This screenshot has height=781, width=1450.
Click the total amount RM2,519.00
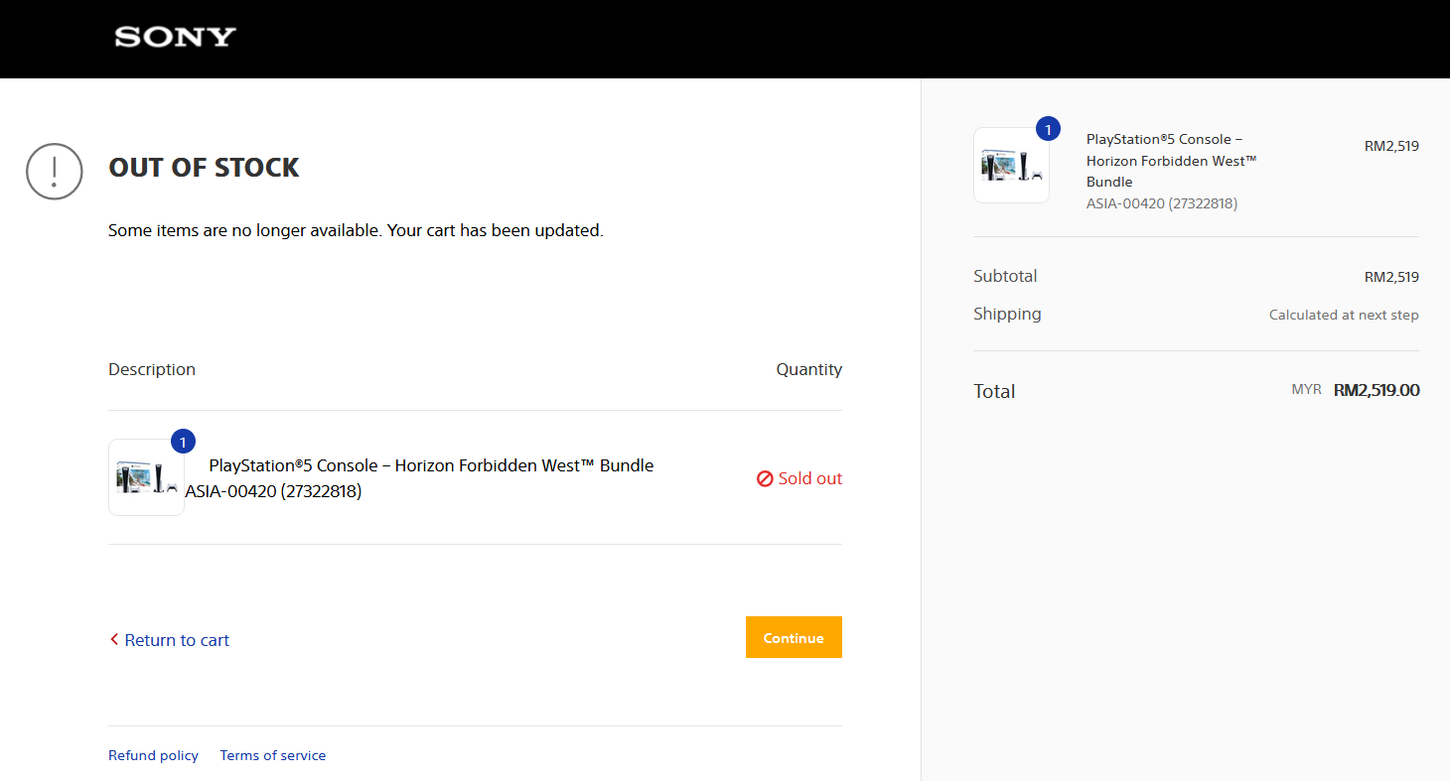[1377, 390]
